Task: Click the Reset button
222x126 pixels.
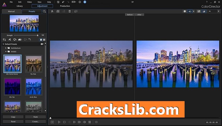Action: (x=13, y=122)
